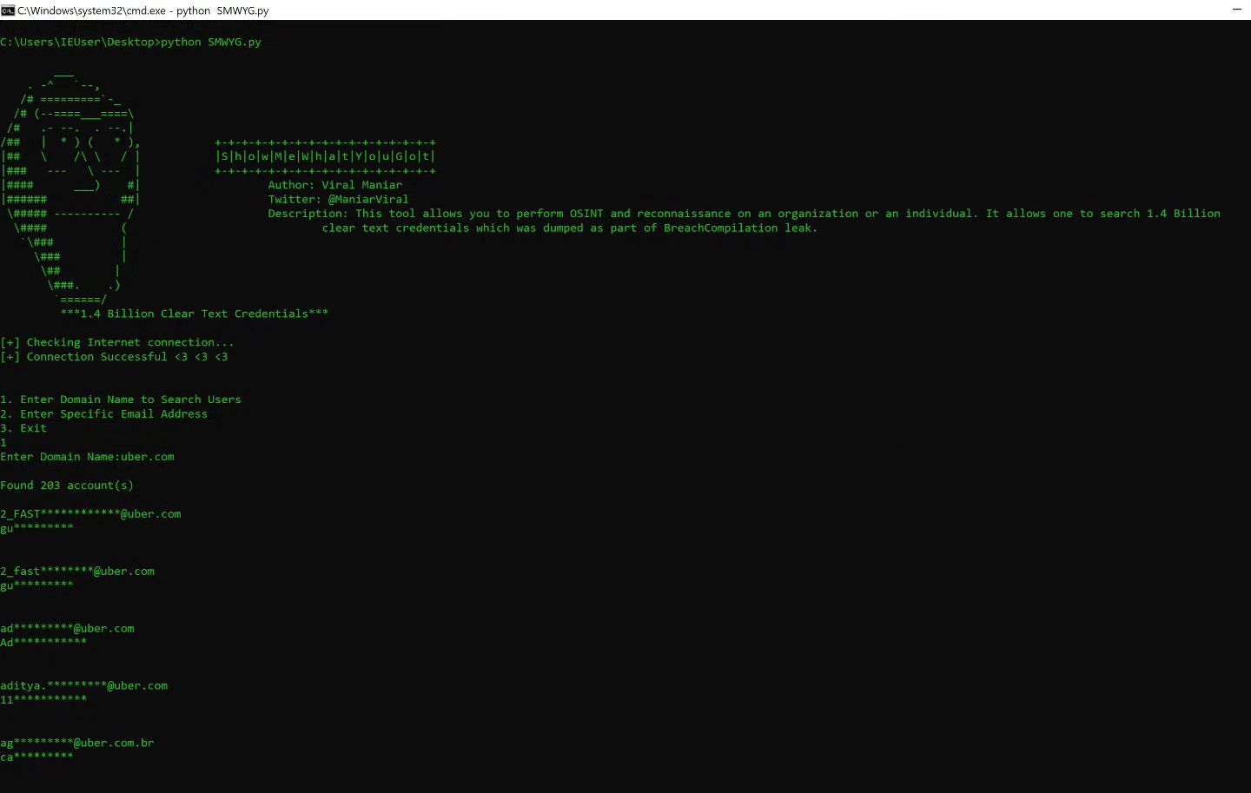Image resolution: width=1251 pixels, height=793 pixels.
Task: Click the entered domain 'uber.com' input line
Action: point(87,457)
